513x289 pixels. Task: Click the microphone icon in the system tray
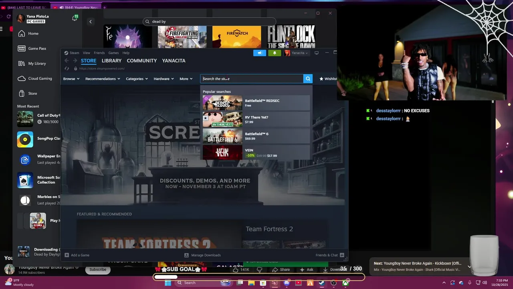click(x=469, y=283)
